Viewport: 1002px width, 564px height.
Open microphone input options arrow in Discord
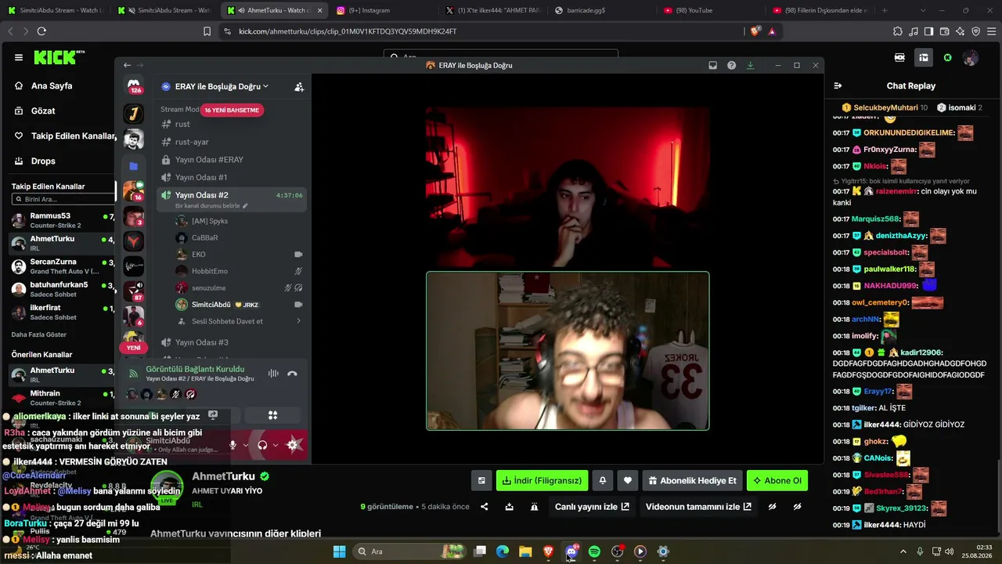[246, 445]
